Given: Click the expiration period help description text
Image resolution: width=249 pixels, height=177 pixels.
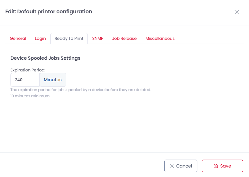Looking at the screenshot, I should click(x=80, y=90).
